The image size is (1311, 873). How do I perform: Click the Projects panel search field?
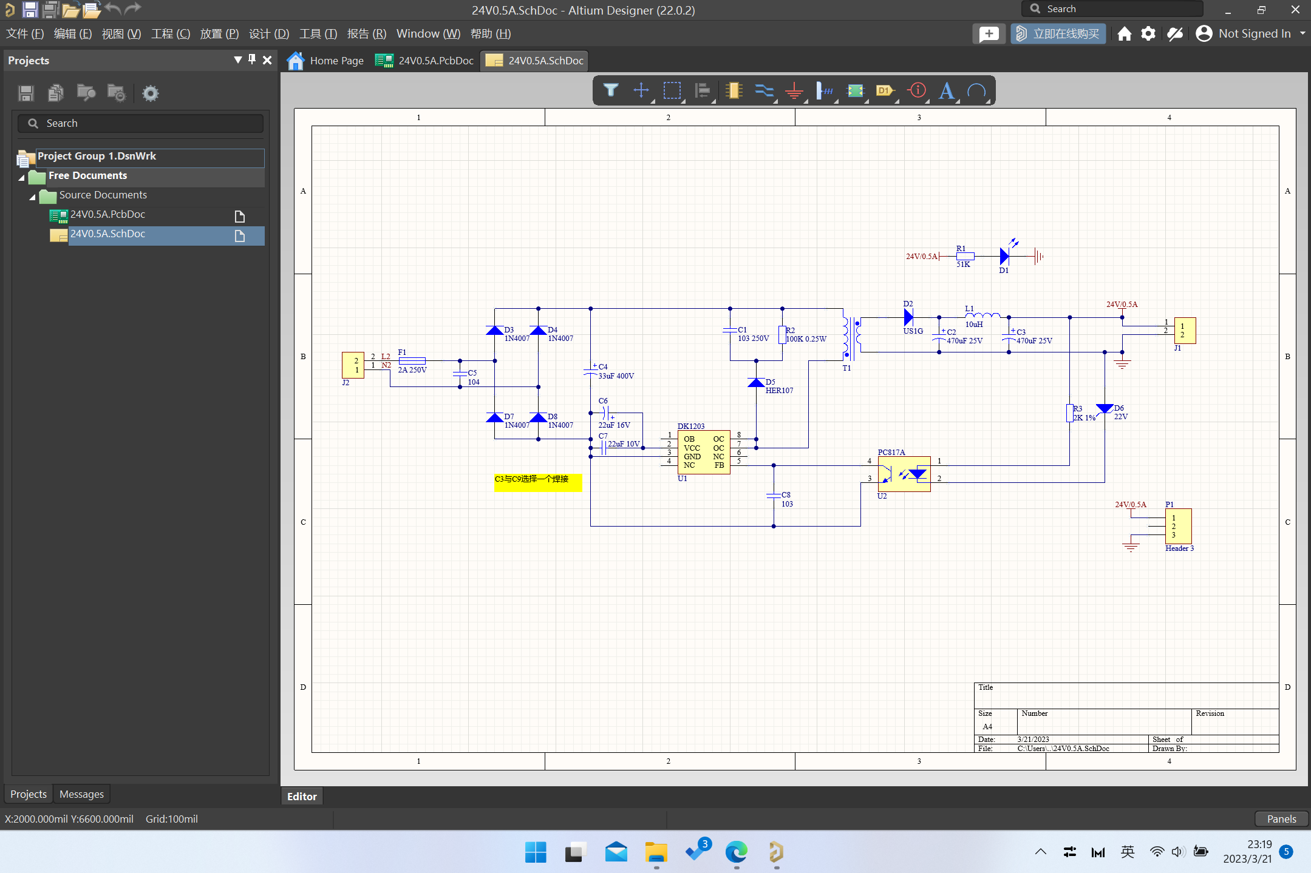coord(140,123)
